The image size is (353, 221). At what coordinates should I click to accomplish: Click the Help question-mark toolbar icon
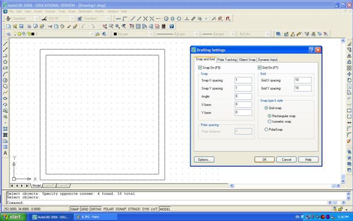172,26
